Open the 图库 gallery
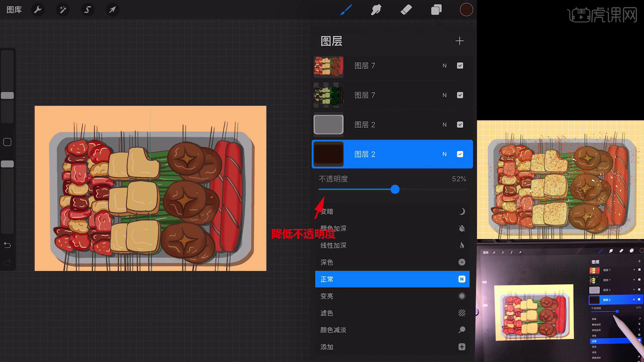 click(x=14, y=10)
